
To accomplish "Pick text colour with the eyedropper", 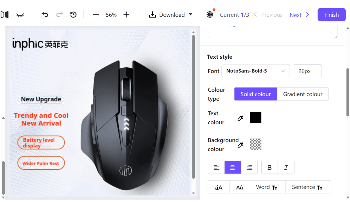I will pos(240,118).
